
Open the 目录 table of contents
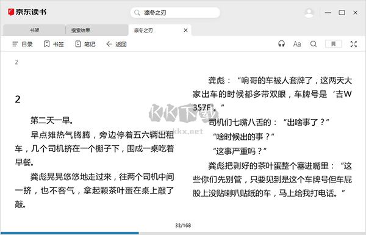pyautogui.click(x=23, y=44)
